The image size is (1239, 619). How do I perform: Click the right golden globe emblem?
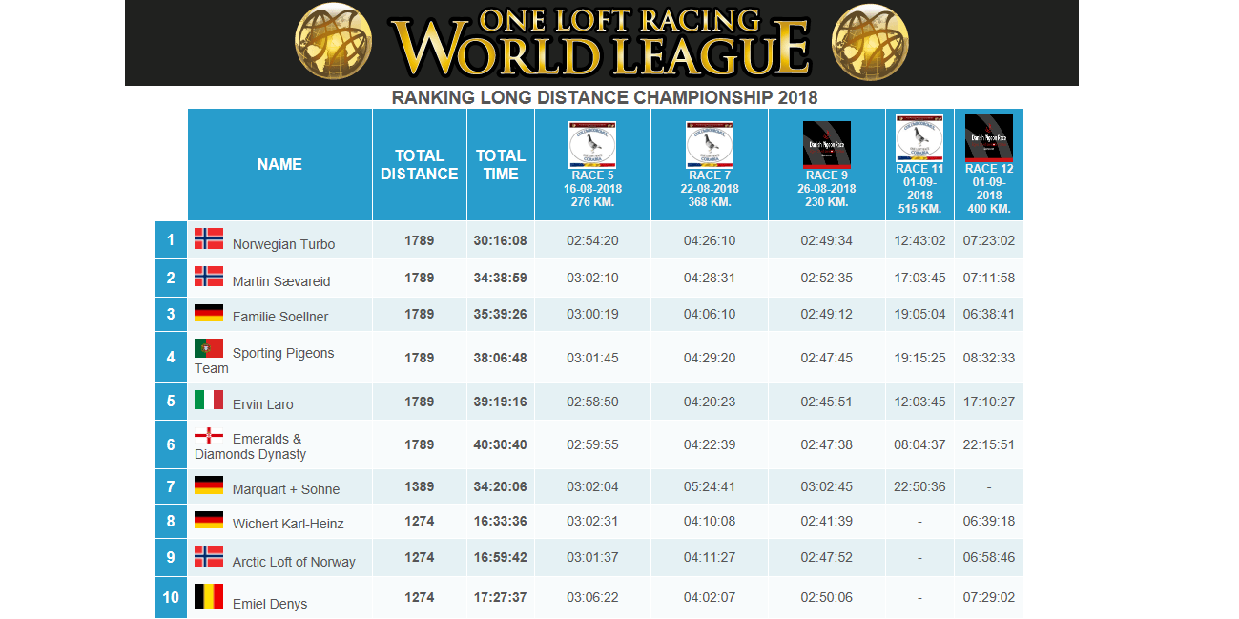(868, 42)
